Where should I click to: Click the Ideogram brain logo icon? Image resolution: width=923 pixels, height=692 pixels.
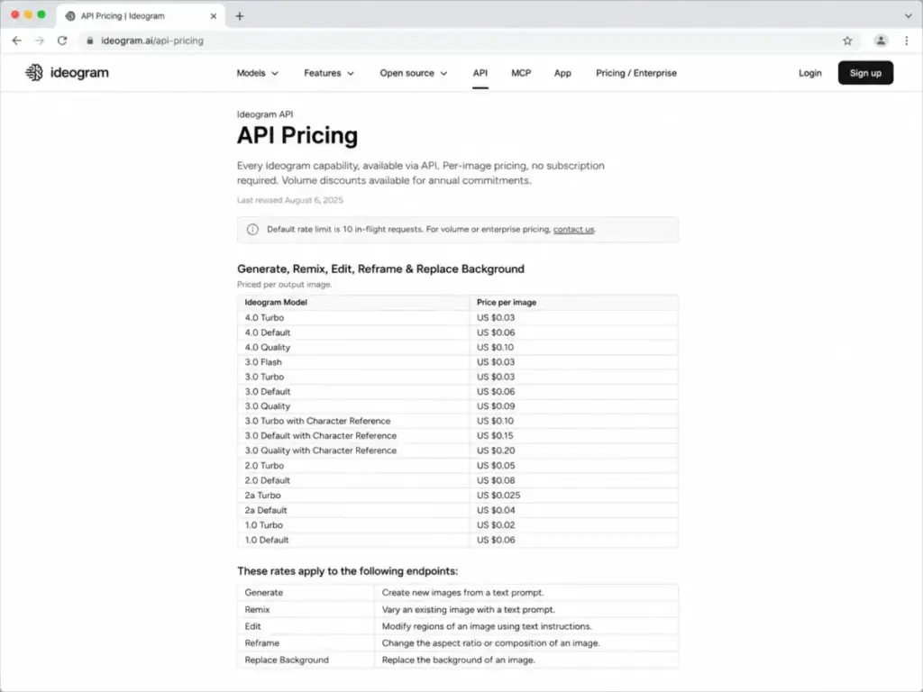[x=34, y=72]
